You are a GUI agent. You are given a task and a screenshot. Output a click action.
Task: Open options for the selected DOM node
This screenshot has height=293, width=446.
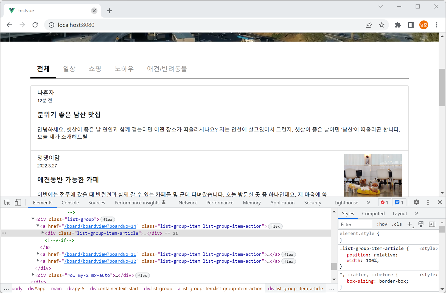click(4, 233)
